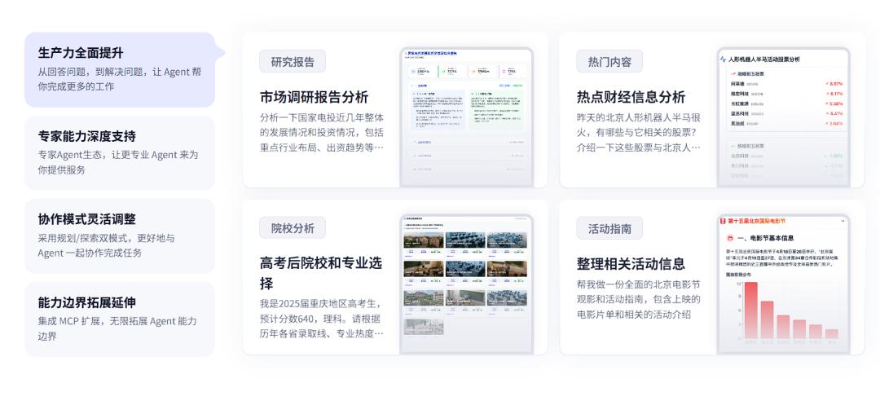This screenshot has height=414, width=880.
Task: Open the 高考后院校和专业选择 card title
Action: click(320, 273)
